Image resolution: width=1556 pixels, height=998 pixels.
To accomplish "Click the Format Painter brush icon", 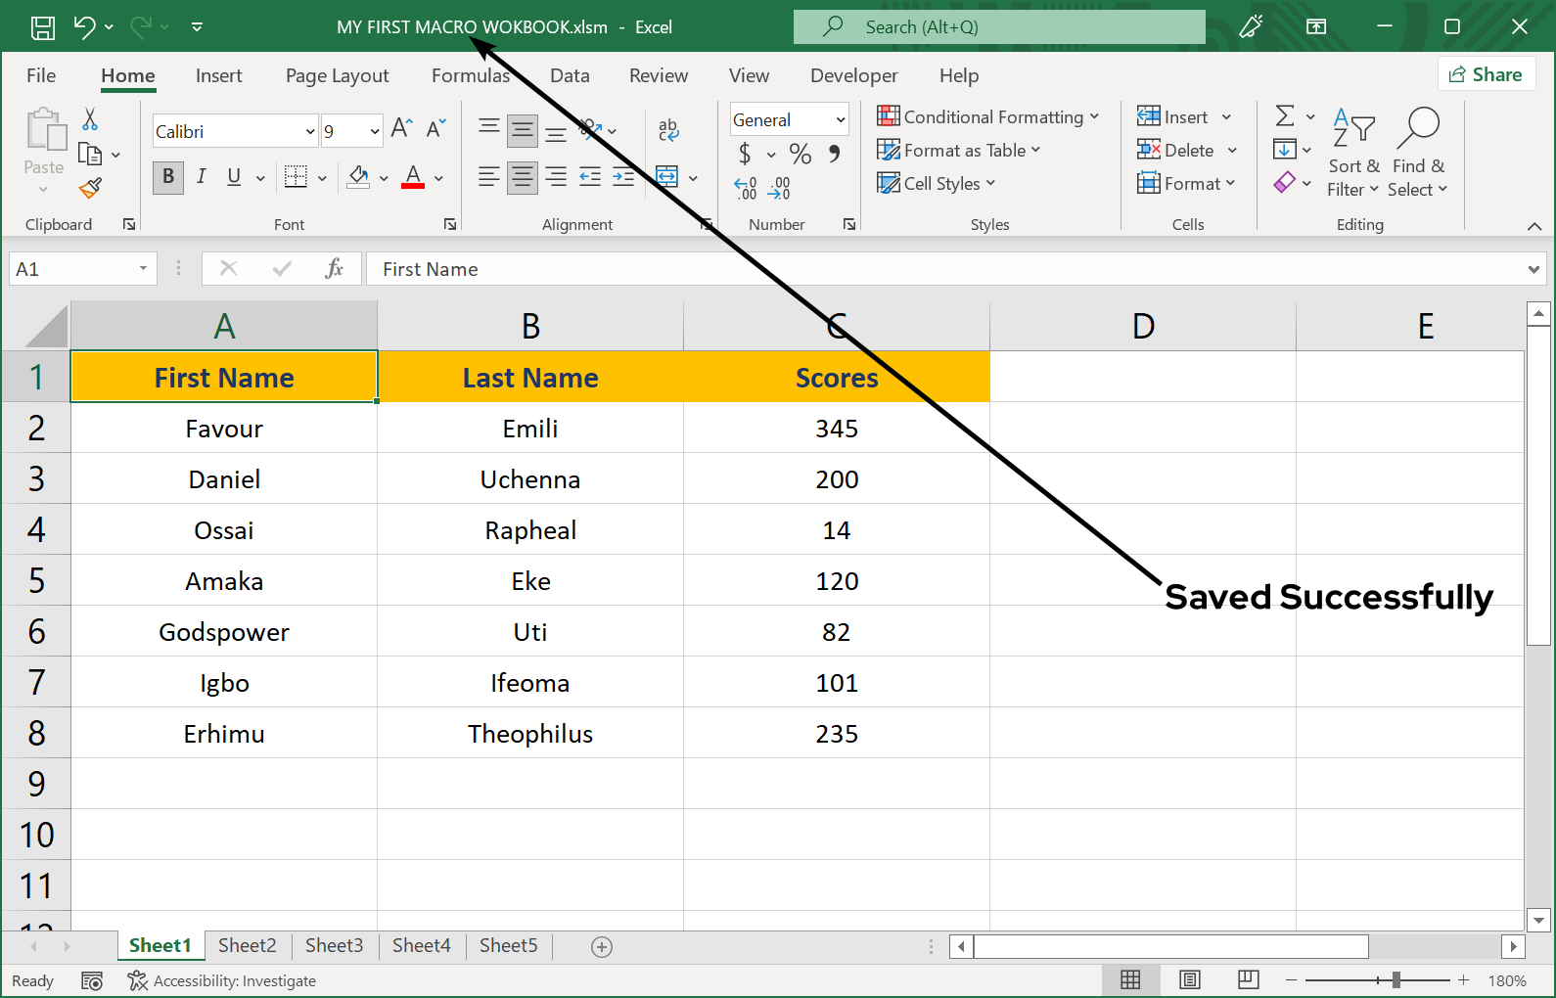I will 91,187.
